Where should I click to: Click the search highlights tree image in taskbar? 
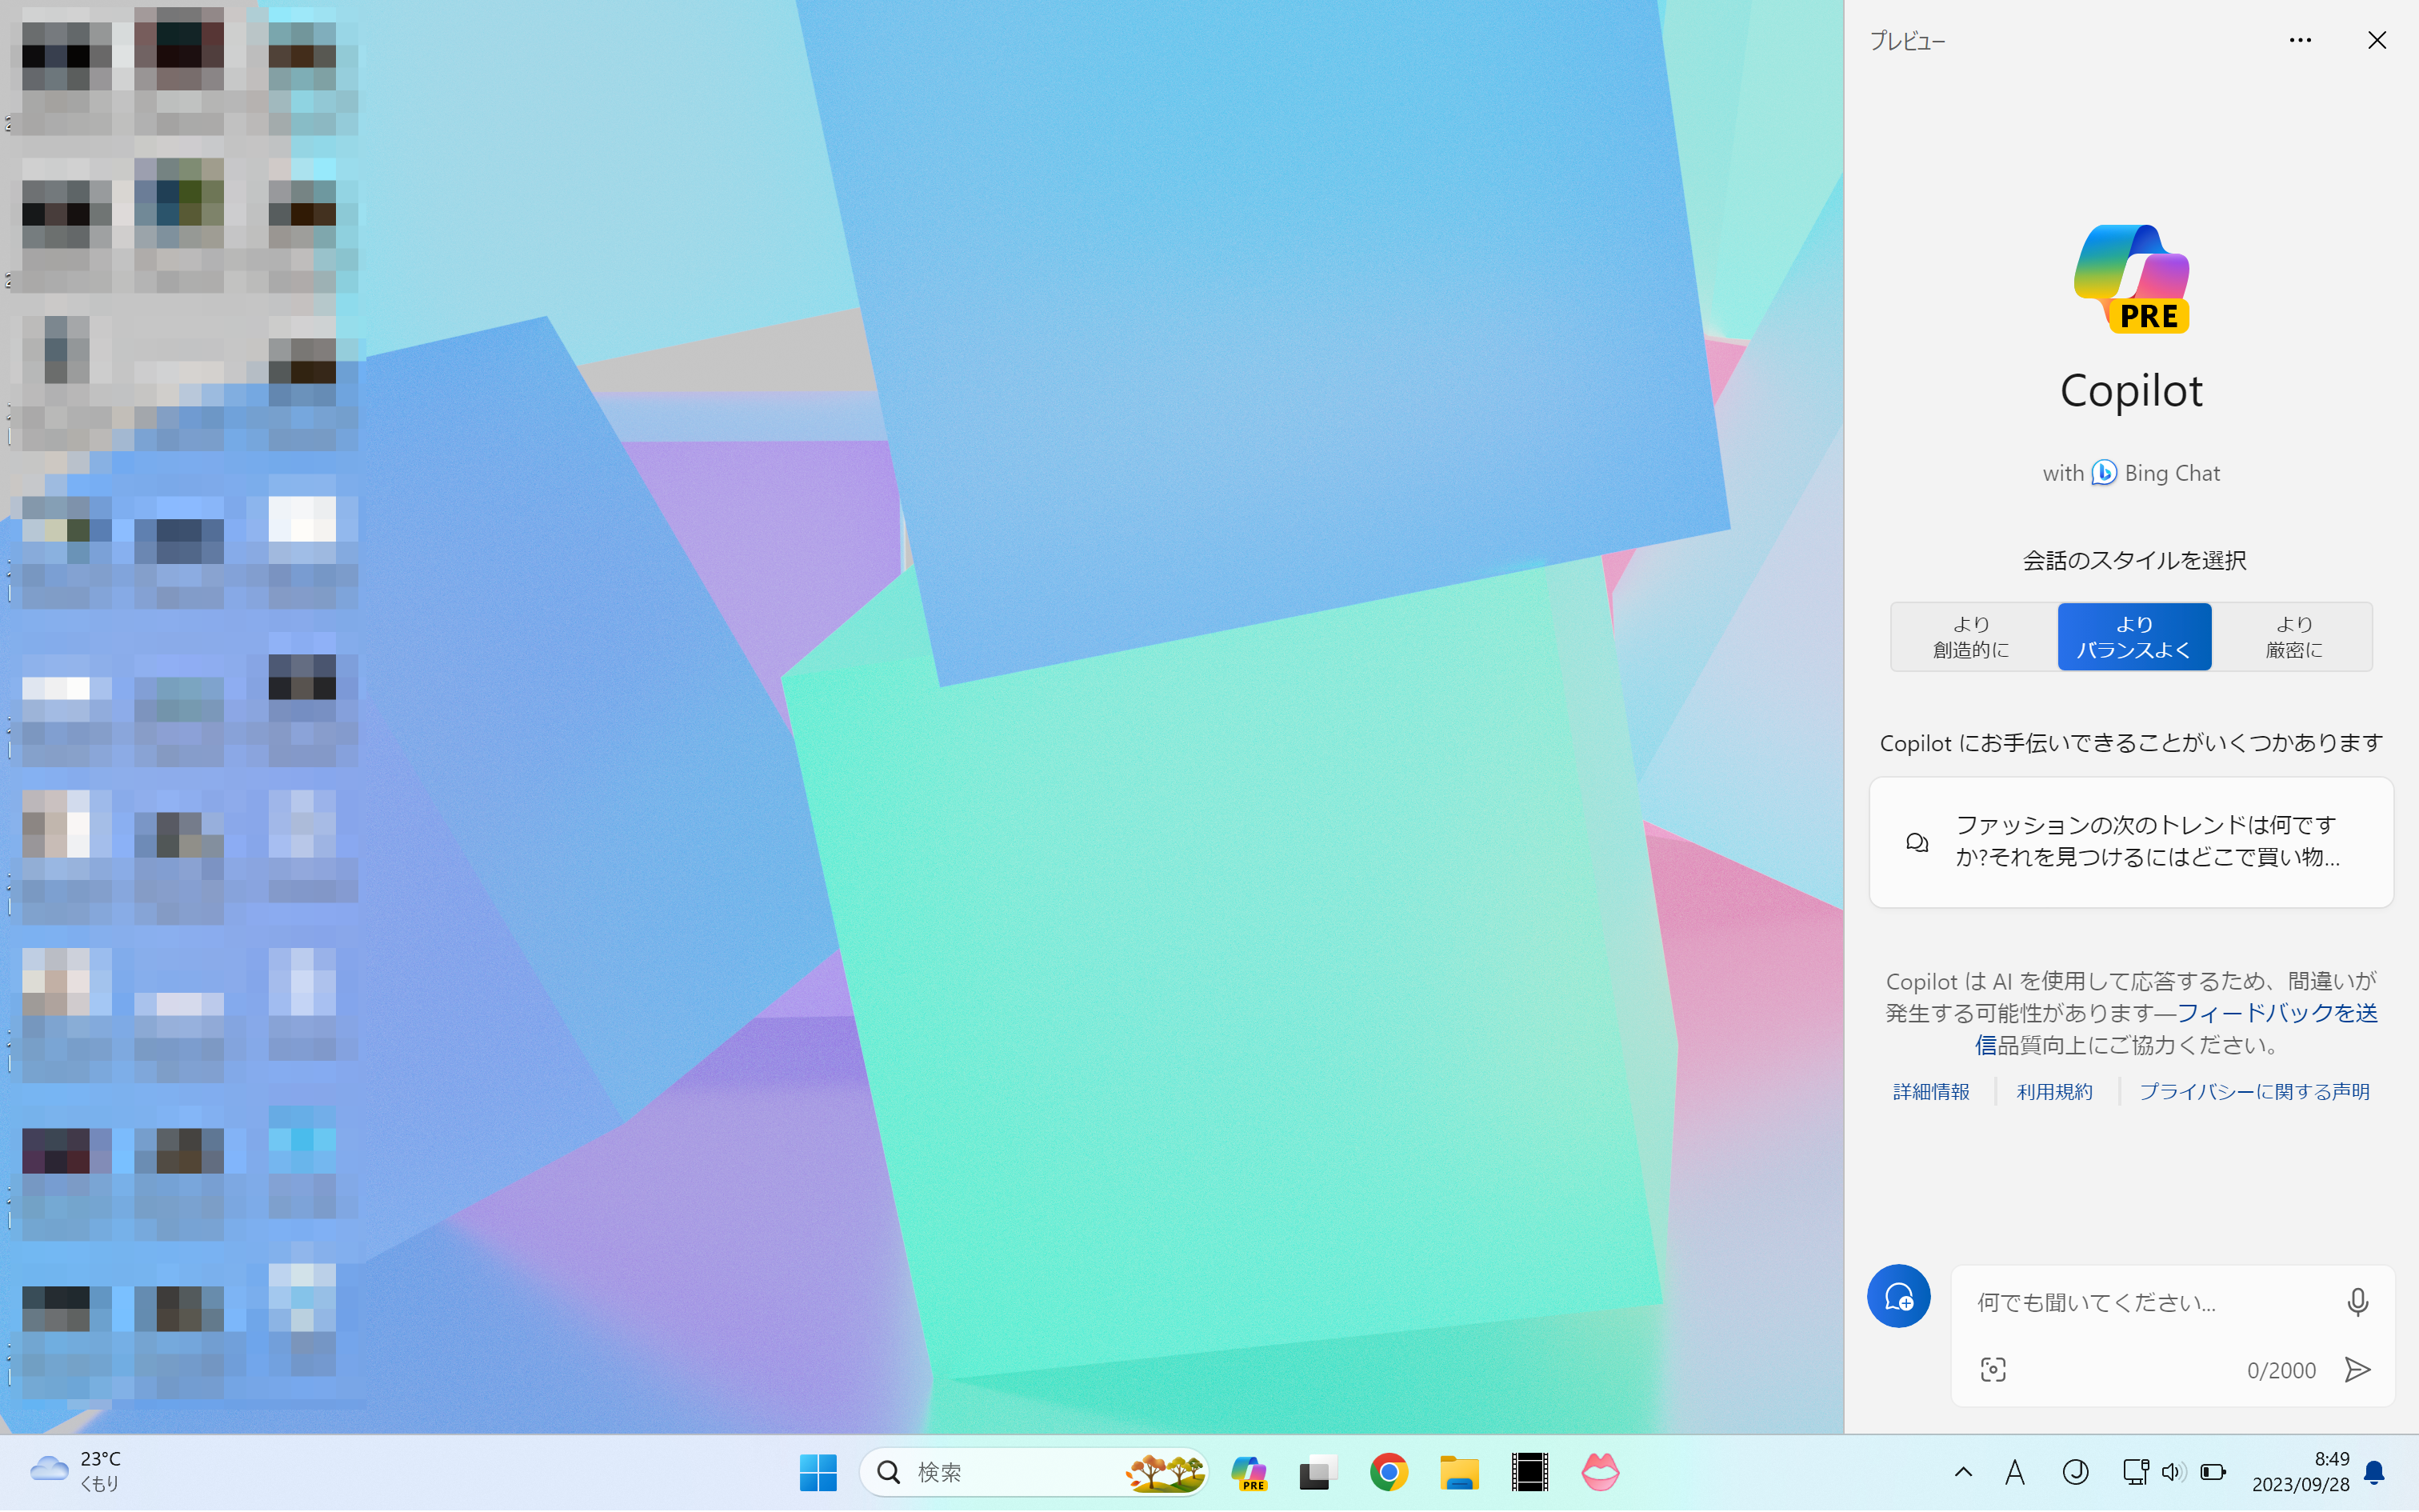(1166, 1472)
